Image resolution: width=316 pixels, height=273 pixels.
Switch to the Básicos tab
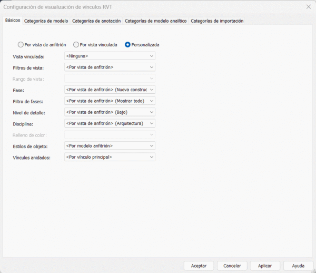tap(12, 20)
